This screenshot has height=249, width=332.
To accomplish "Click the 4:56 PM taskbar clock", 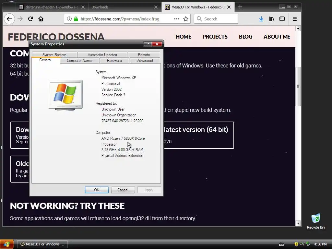I will 320,244.
